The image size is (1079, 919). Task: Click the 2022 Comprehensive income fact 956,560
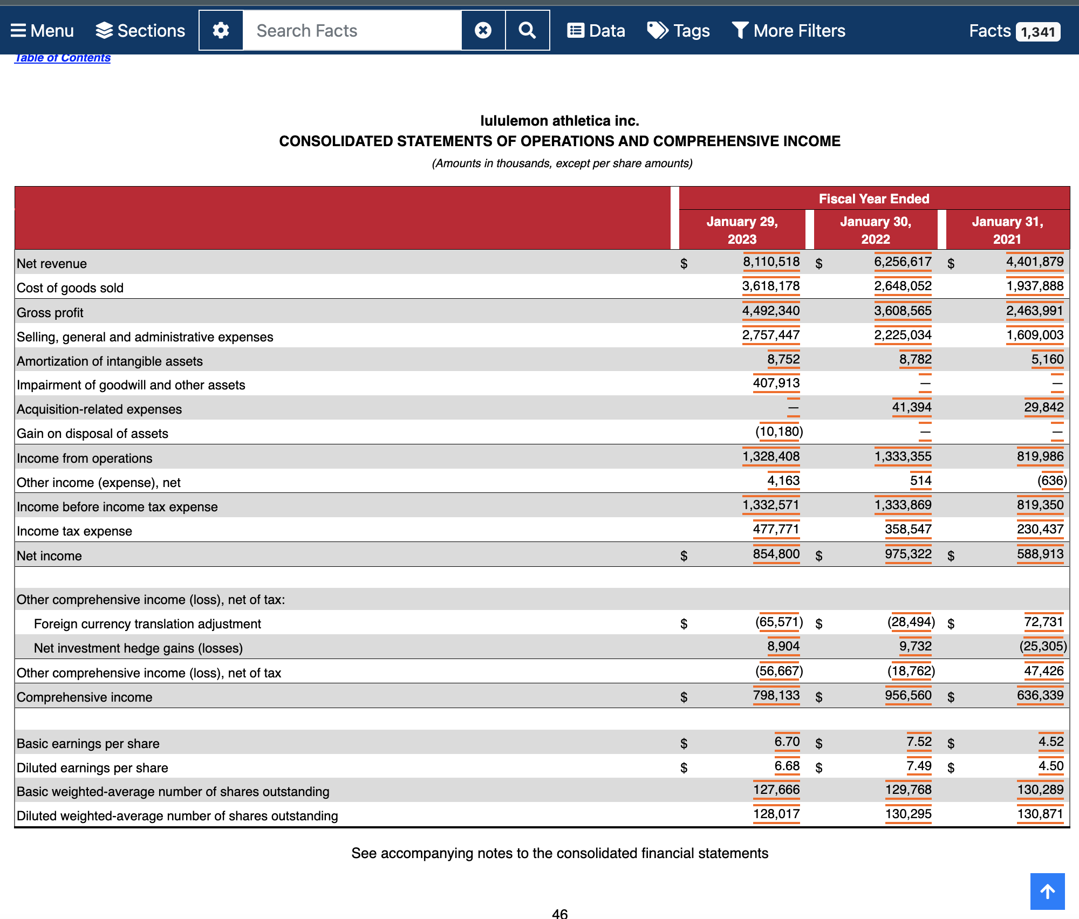[908, 696]
